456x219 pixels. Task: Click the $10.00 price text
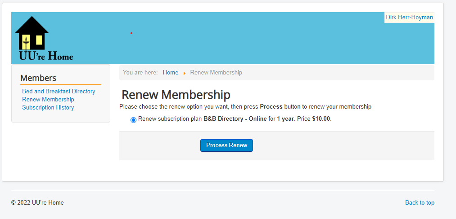coord(321,118)
